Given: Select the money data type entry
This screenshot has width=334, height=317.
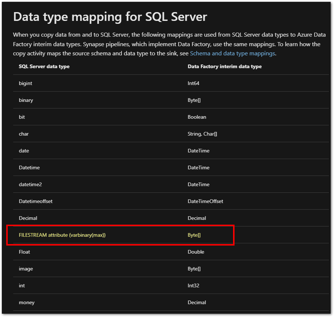Looking at the screenshot, I should click(26, 302).
